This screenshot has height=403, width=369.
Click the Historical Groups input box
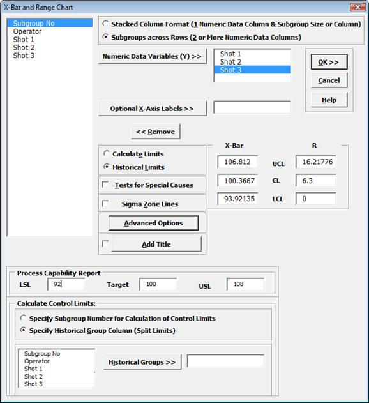click(225, 361)
